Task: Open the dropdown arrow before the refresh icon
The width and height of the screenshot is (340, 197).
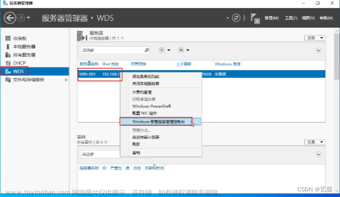Action: coord(228,18)
